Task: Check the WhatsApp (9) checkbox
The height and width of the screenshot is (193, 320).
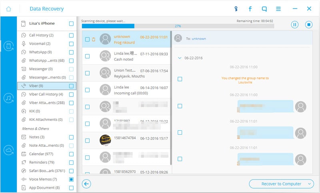Action: coord(71,52)
